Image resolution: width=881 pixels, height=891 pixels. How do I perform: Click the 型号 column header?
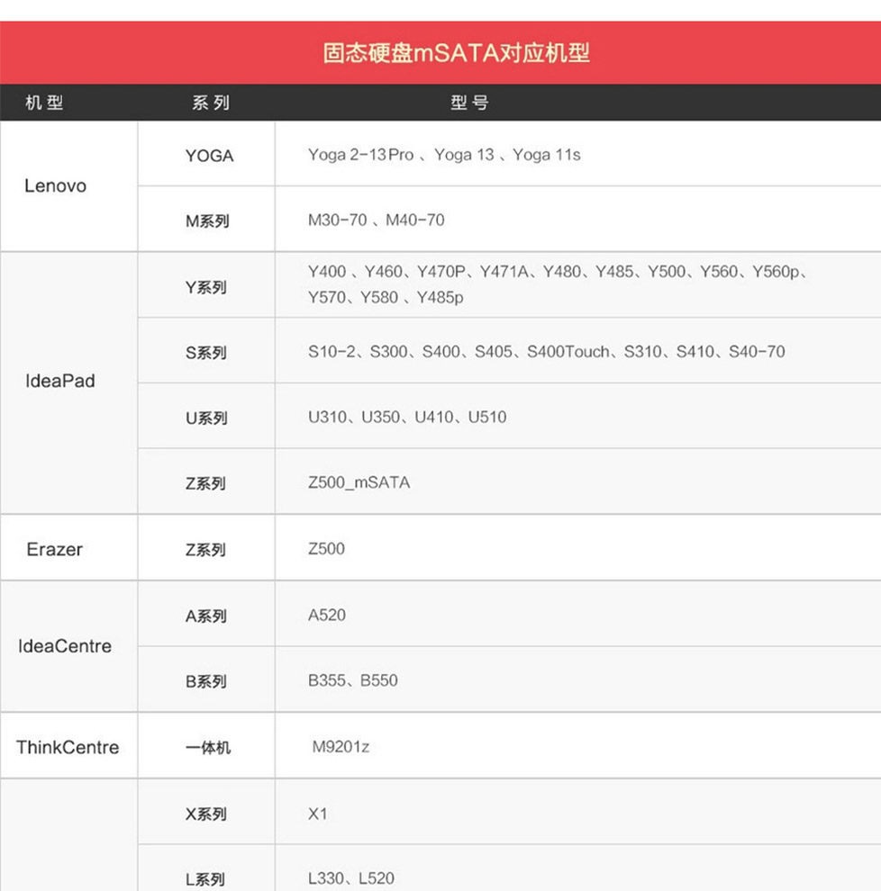470,103
